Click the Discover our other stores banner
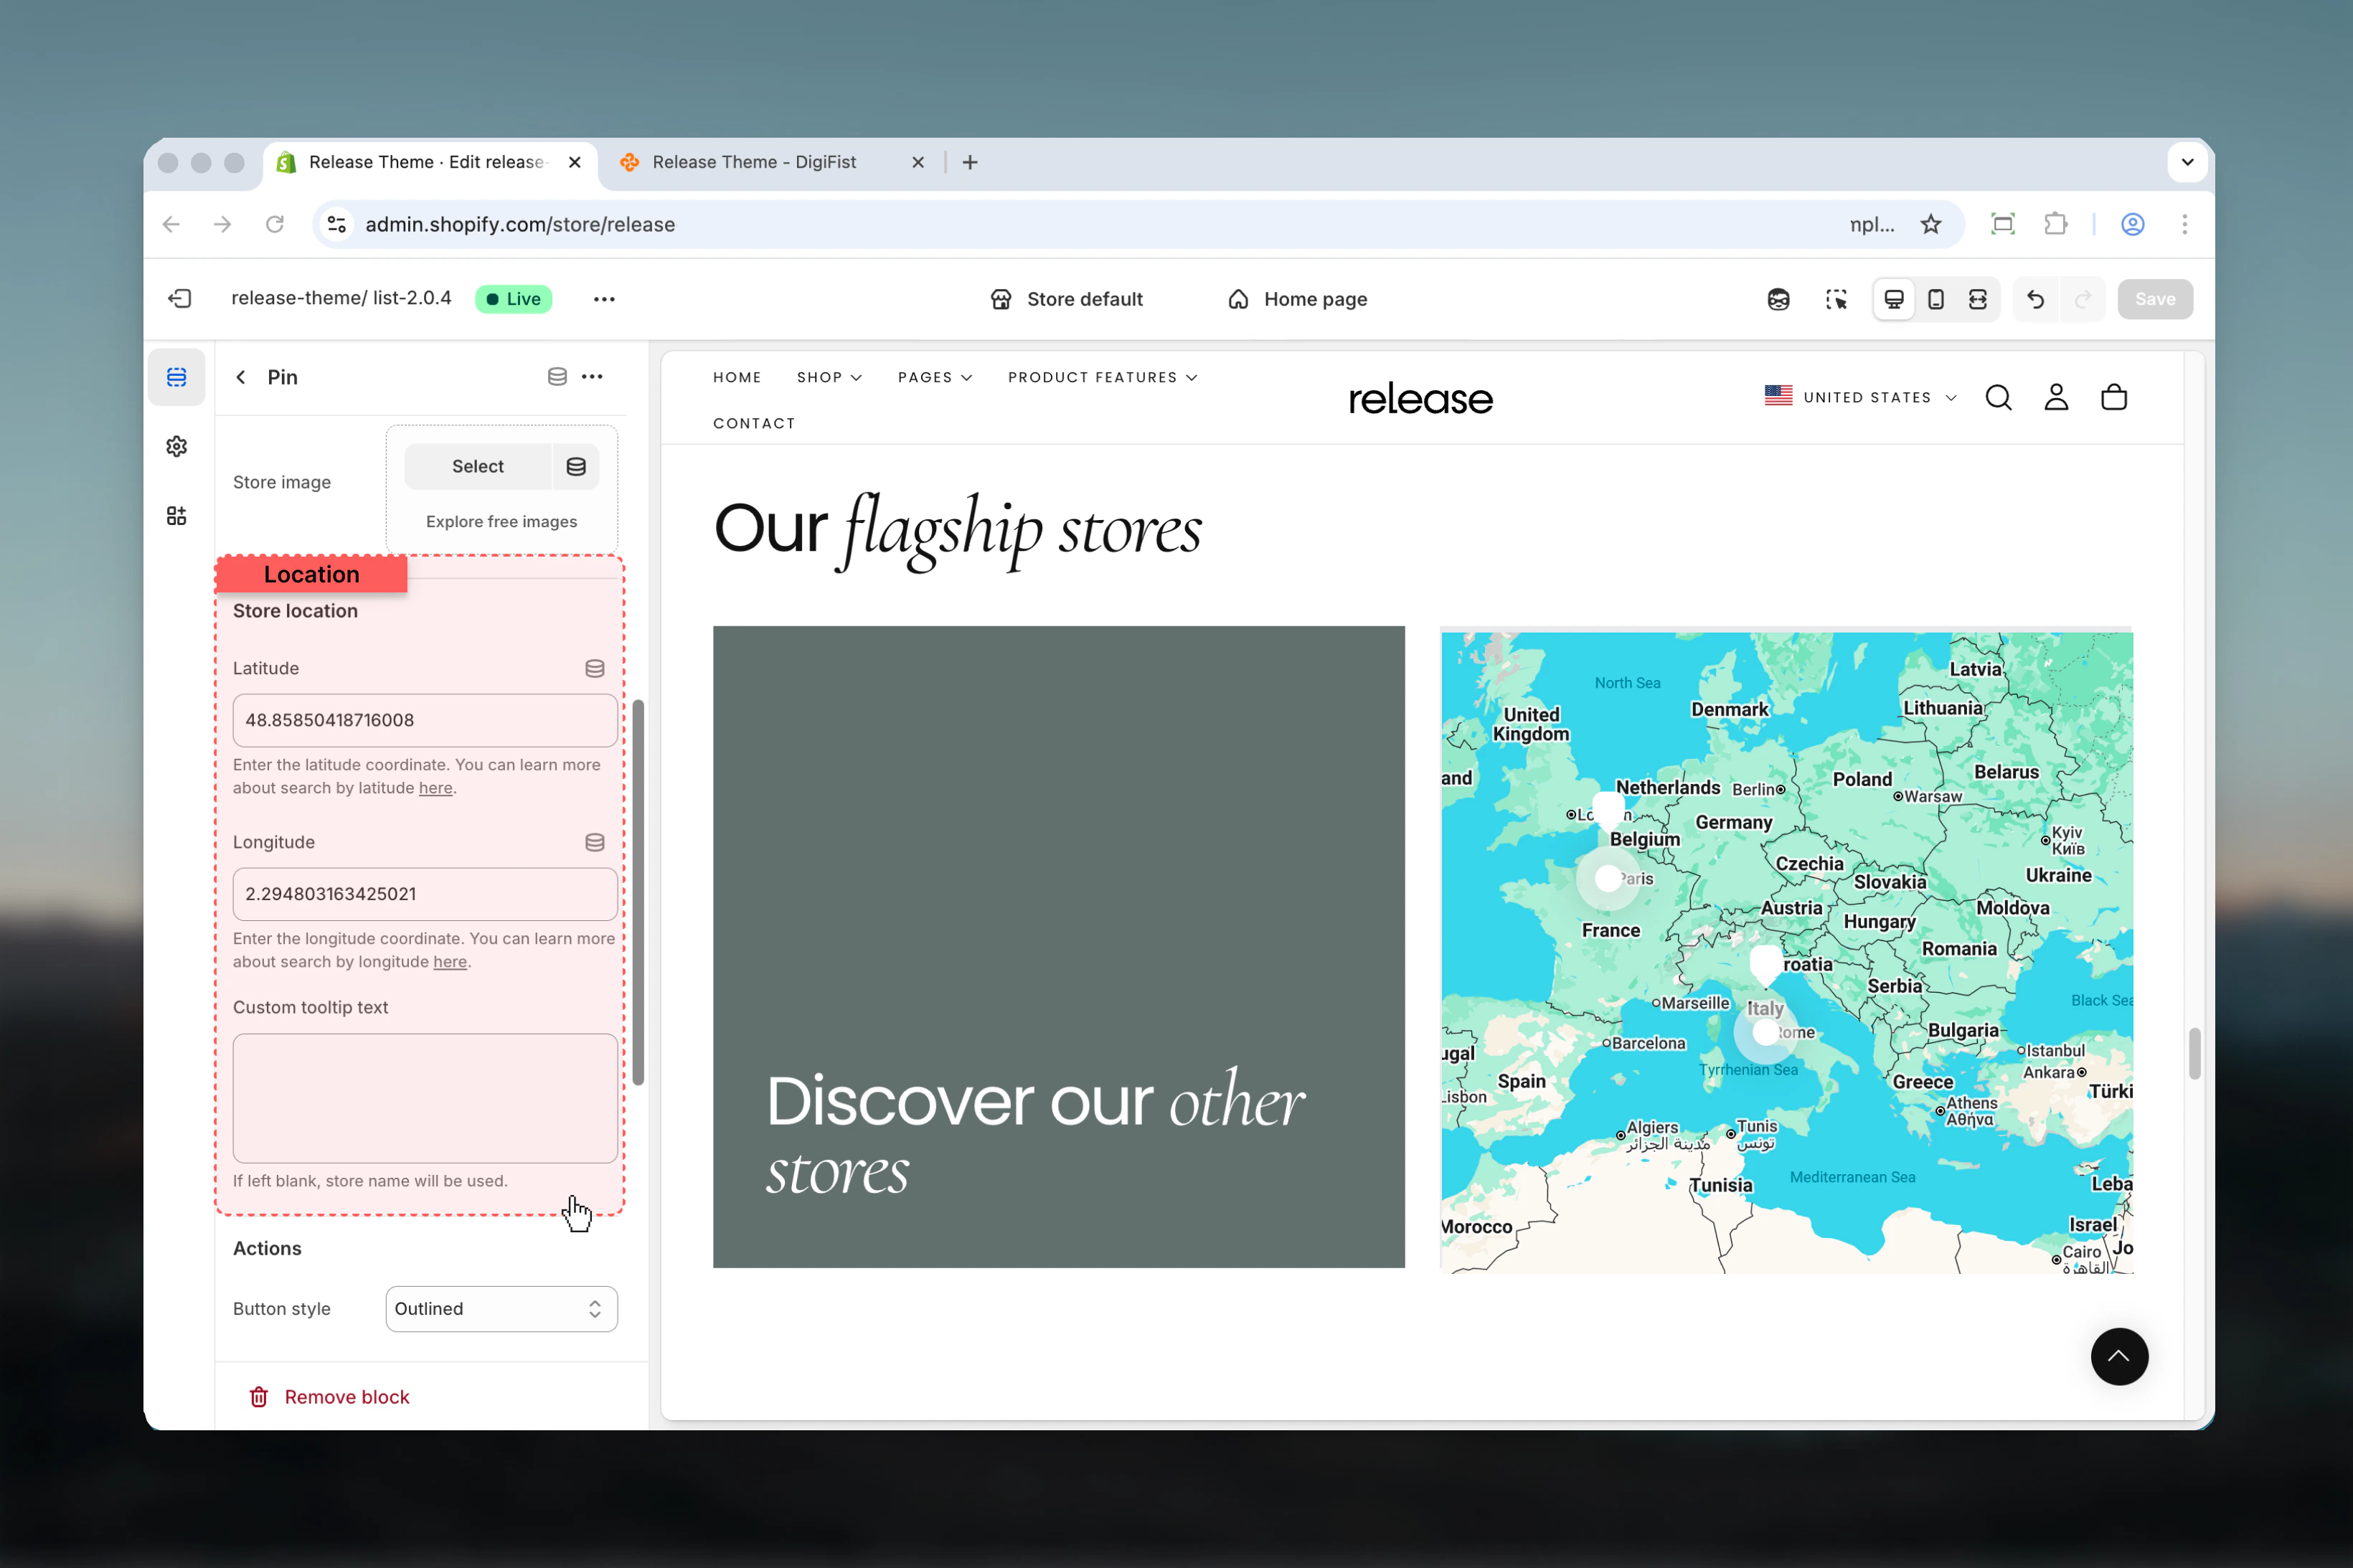Image resolution: width=2353 pixels, height=1568 pixels. [1058, 947]
